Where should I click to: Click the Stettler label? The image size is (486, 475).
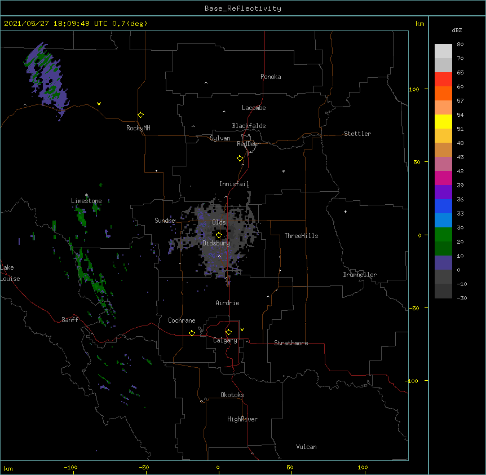(x=357, y=134)
